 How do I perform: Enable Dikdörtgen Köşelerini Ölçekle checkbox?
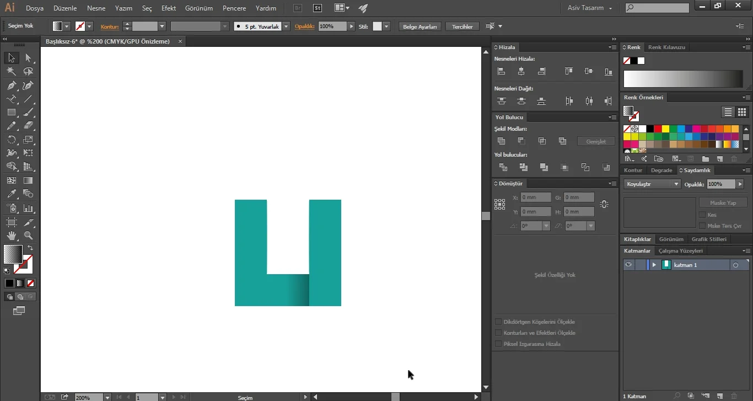(498, 322)
